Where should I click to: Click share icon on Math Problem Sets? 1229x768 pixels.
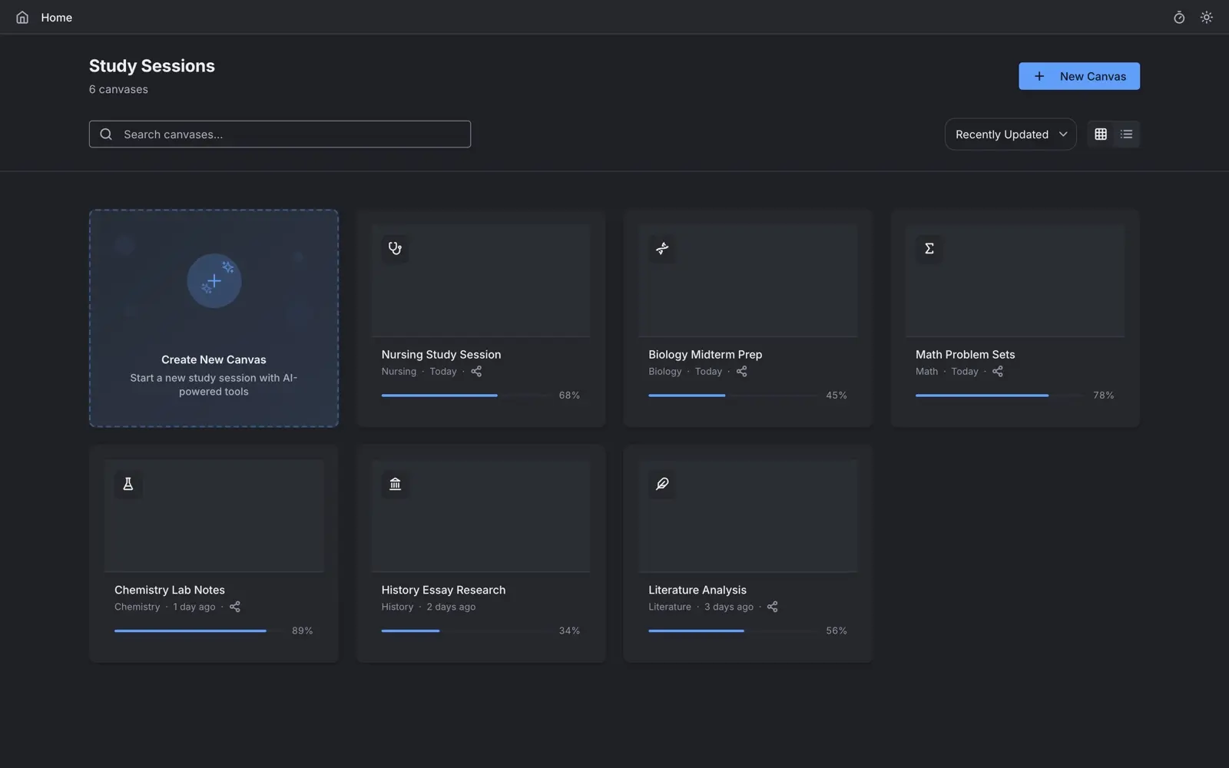click(x=998, y=372)
